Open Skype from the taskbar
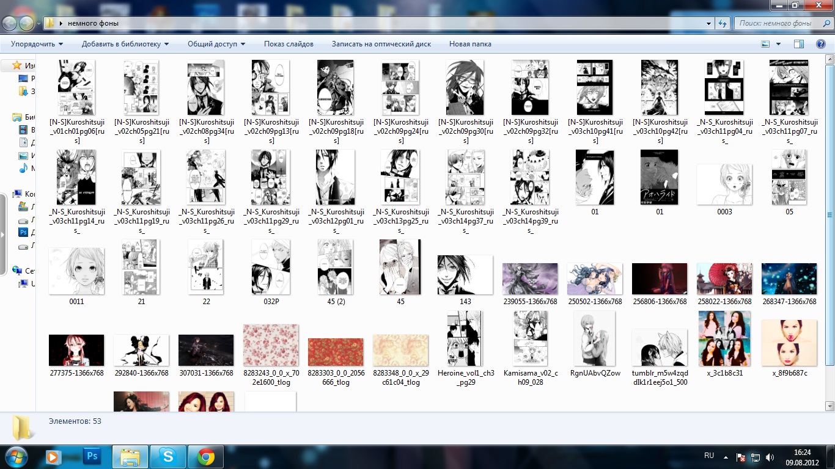 pyautogui.click(x=167, y=456)
